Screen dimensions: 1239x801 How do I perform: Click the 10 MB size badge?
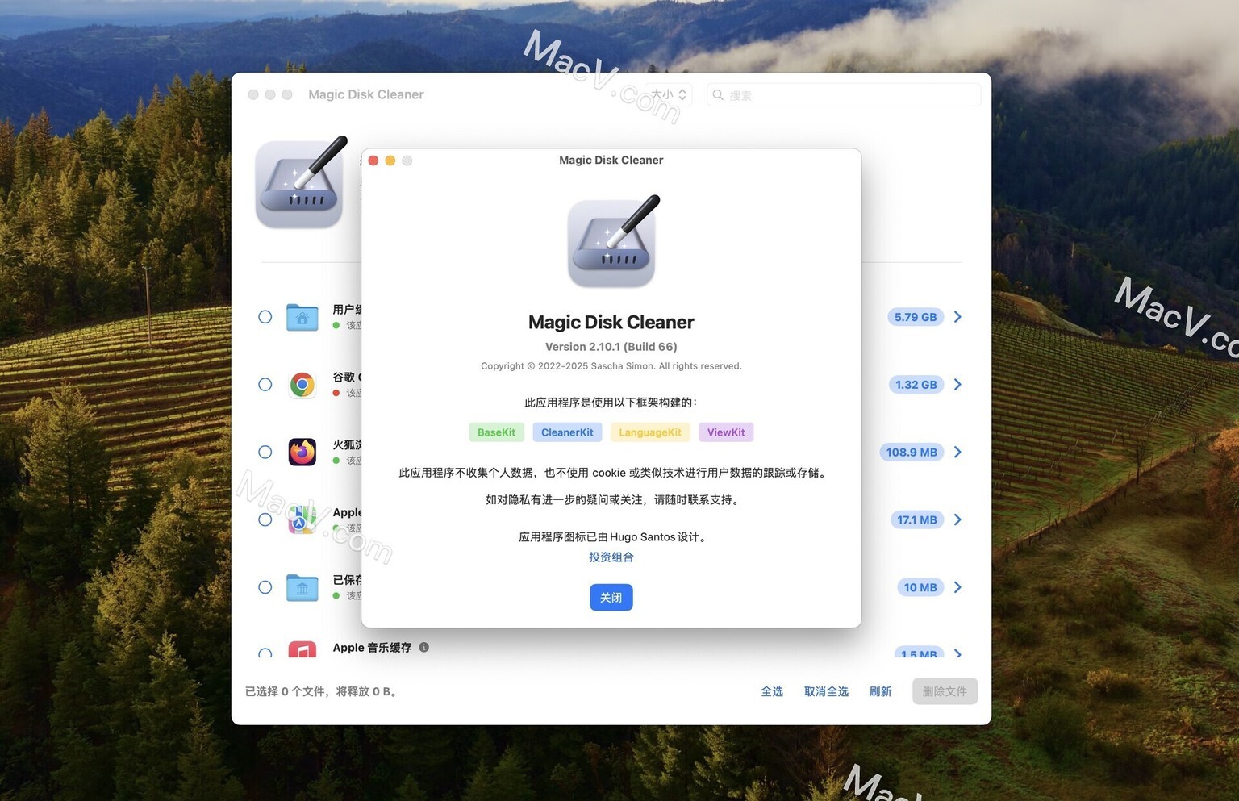pos(920,587)
